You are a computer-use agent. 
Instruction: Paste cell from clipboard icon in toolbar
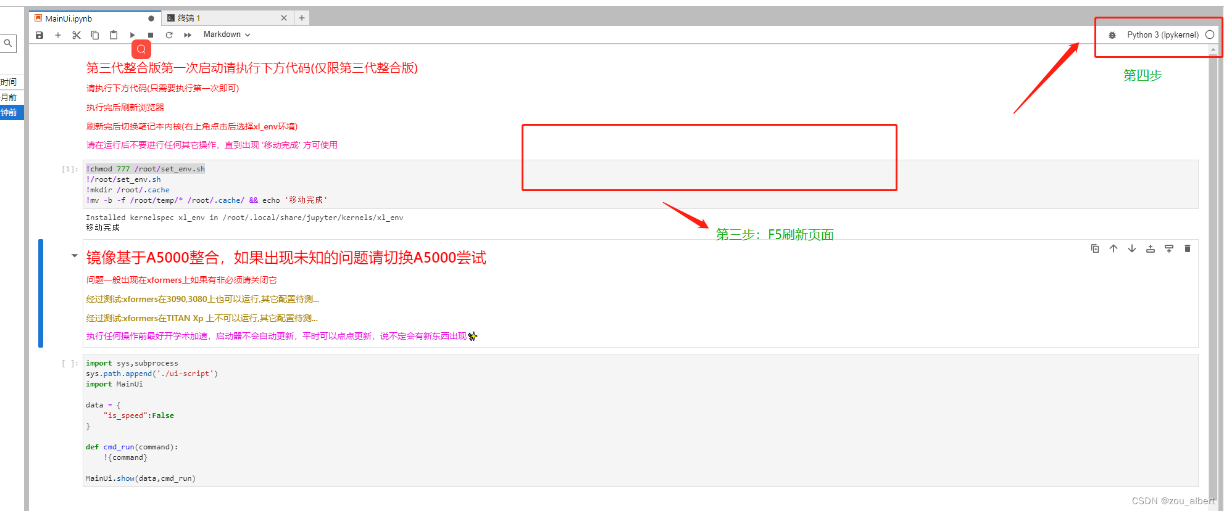click(x=114, y=35)
